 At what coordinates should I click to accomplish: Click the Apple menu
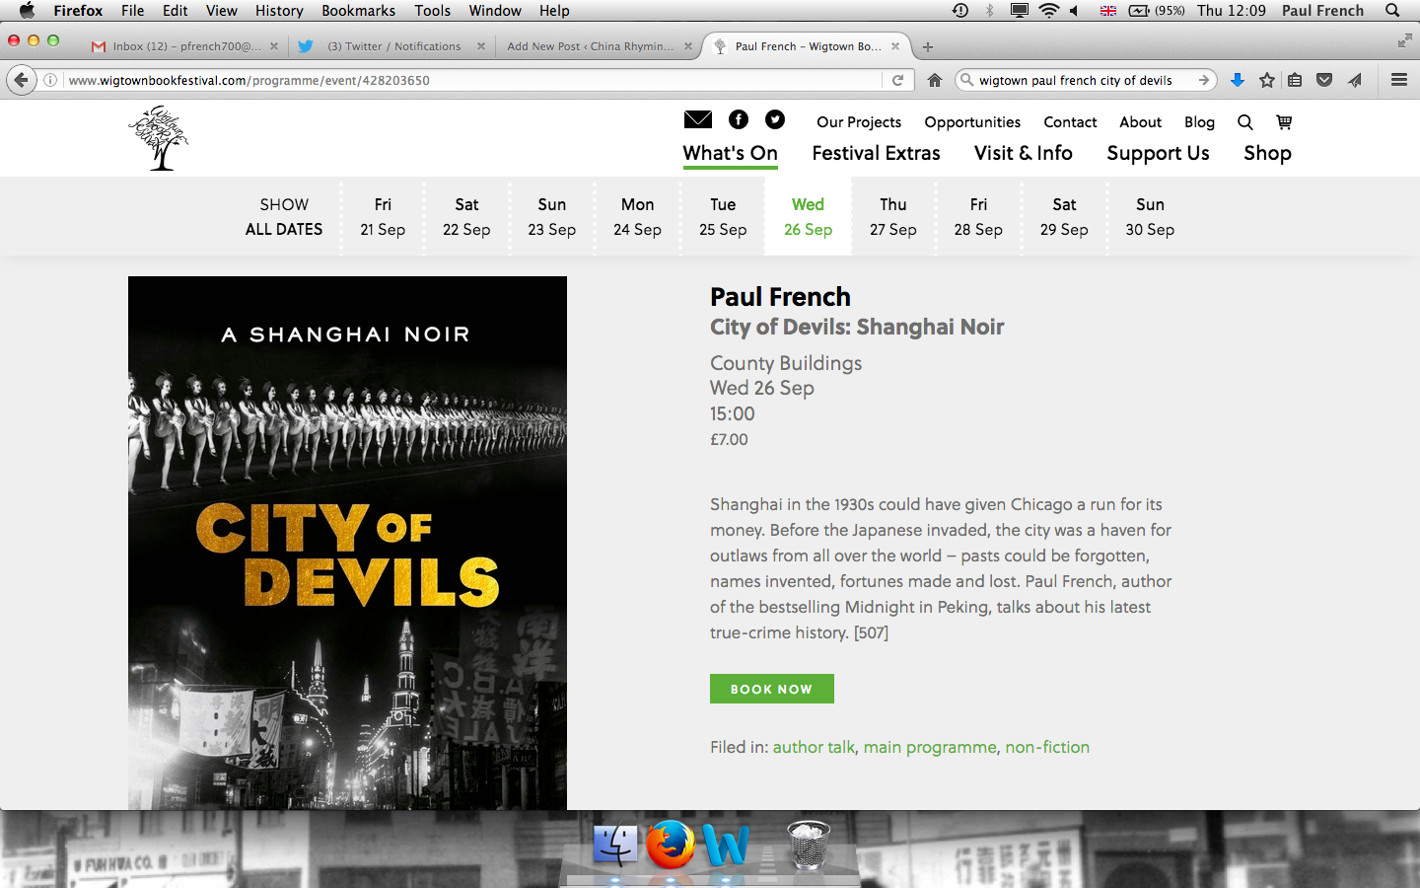27,10
